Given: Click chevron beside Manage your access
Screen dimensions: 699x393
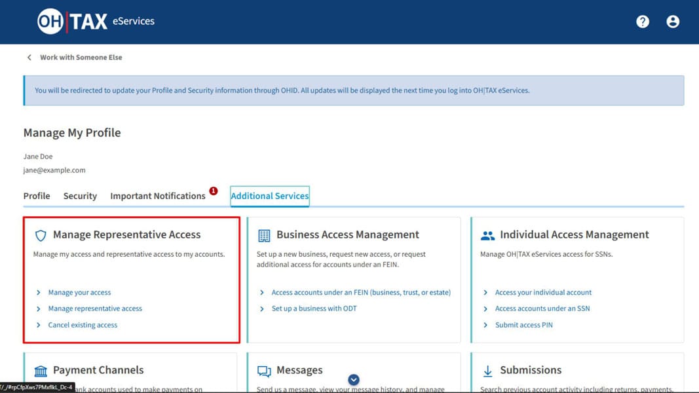Looking at the screenshot, I should point(39,292).
